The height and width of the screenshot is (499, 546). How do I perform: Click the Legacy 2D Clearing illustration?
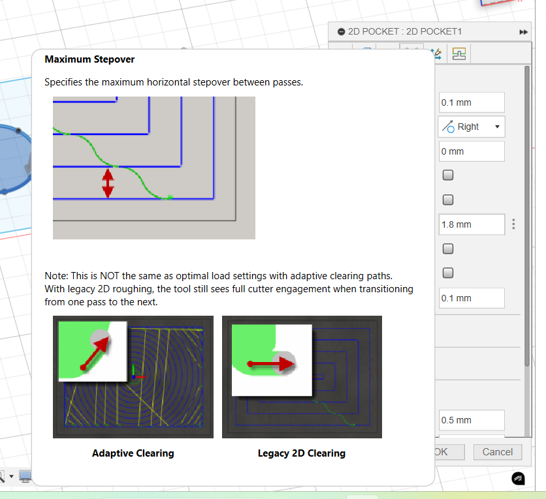click(x=302, y=377)
